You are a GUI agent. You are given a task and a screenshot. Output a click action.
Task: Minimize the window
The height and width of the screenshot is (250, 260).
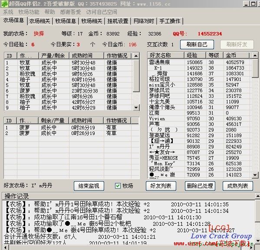coord(246,3)
